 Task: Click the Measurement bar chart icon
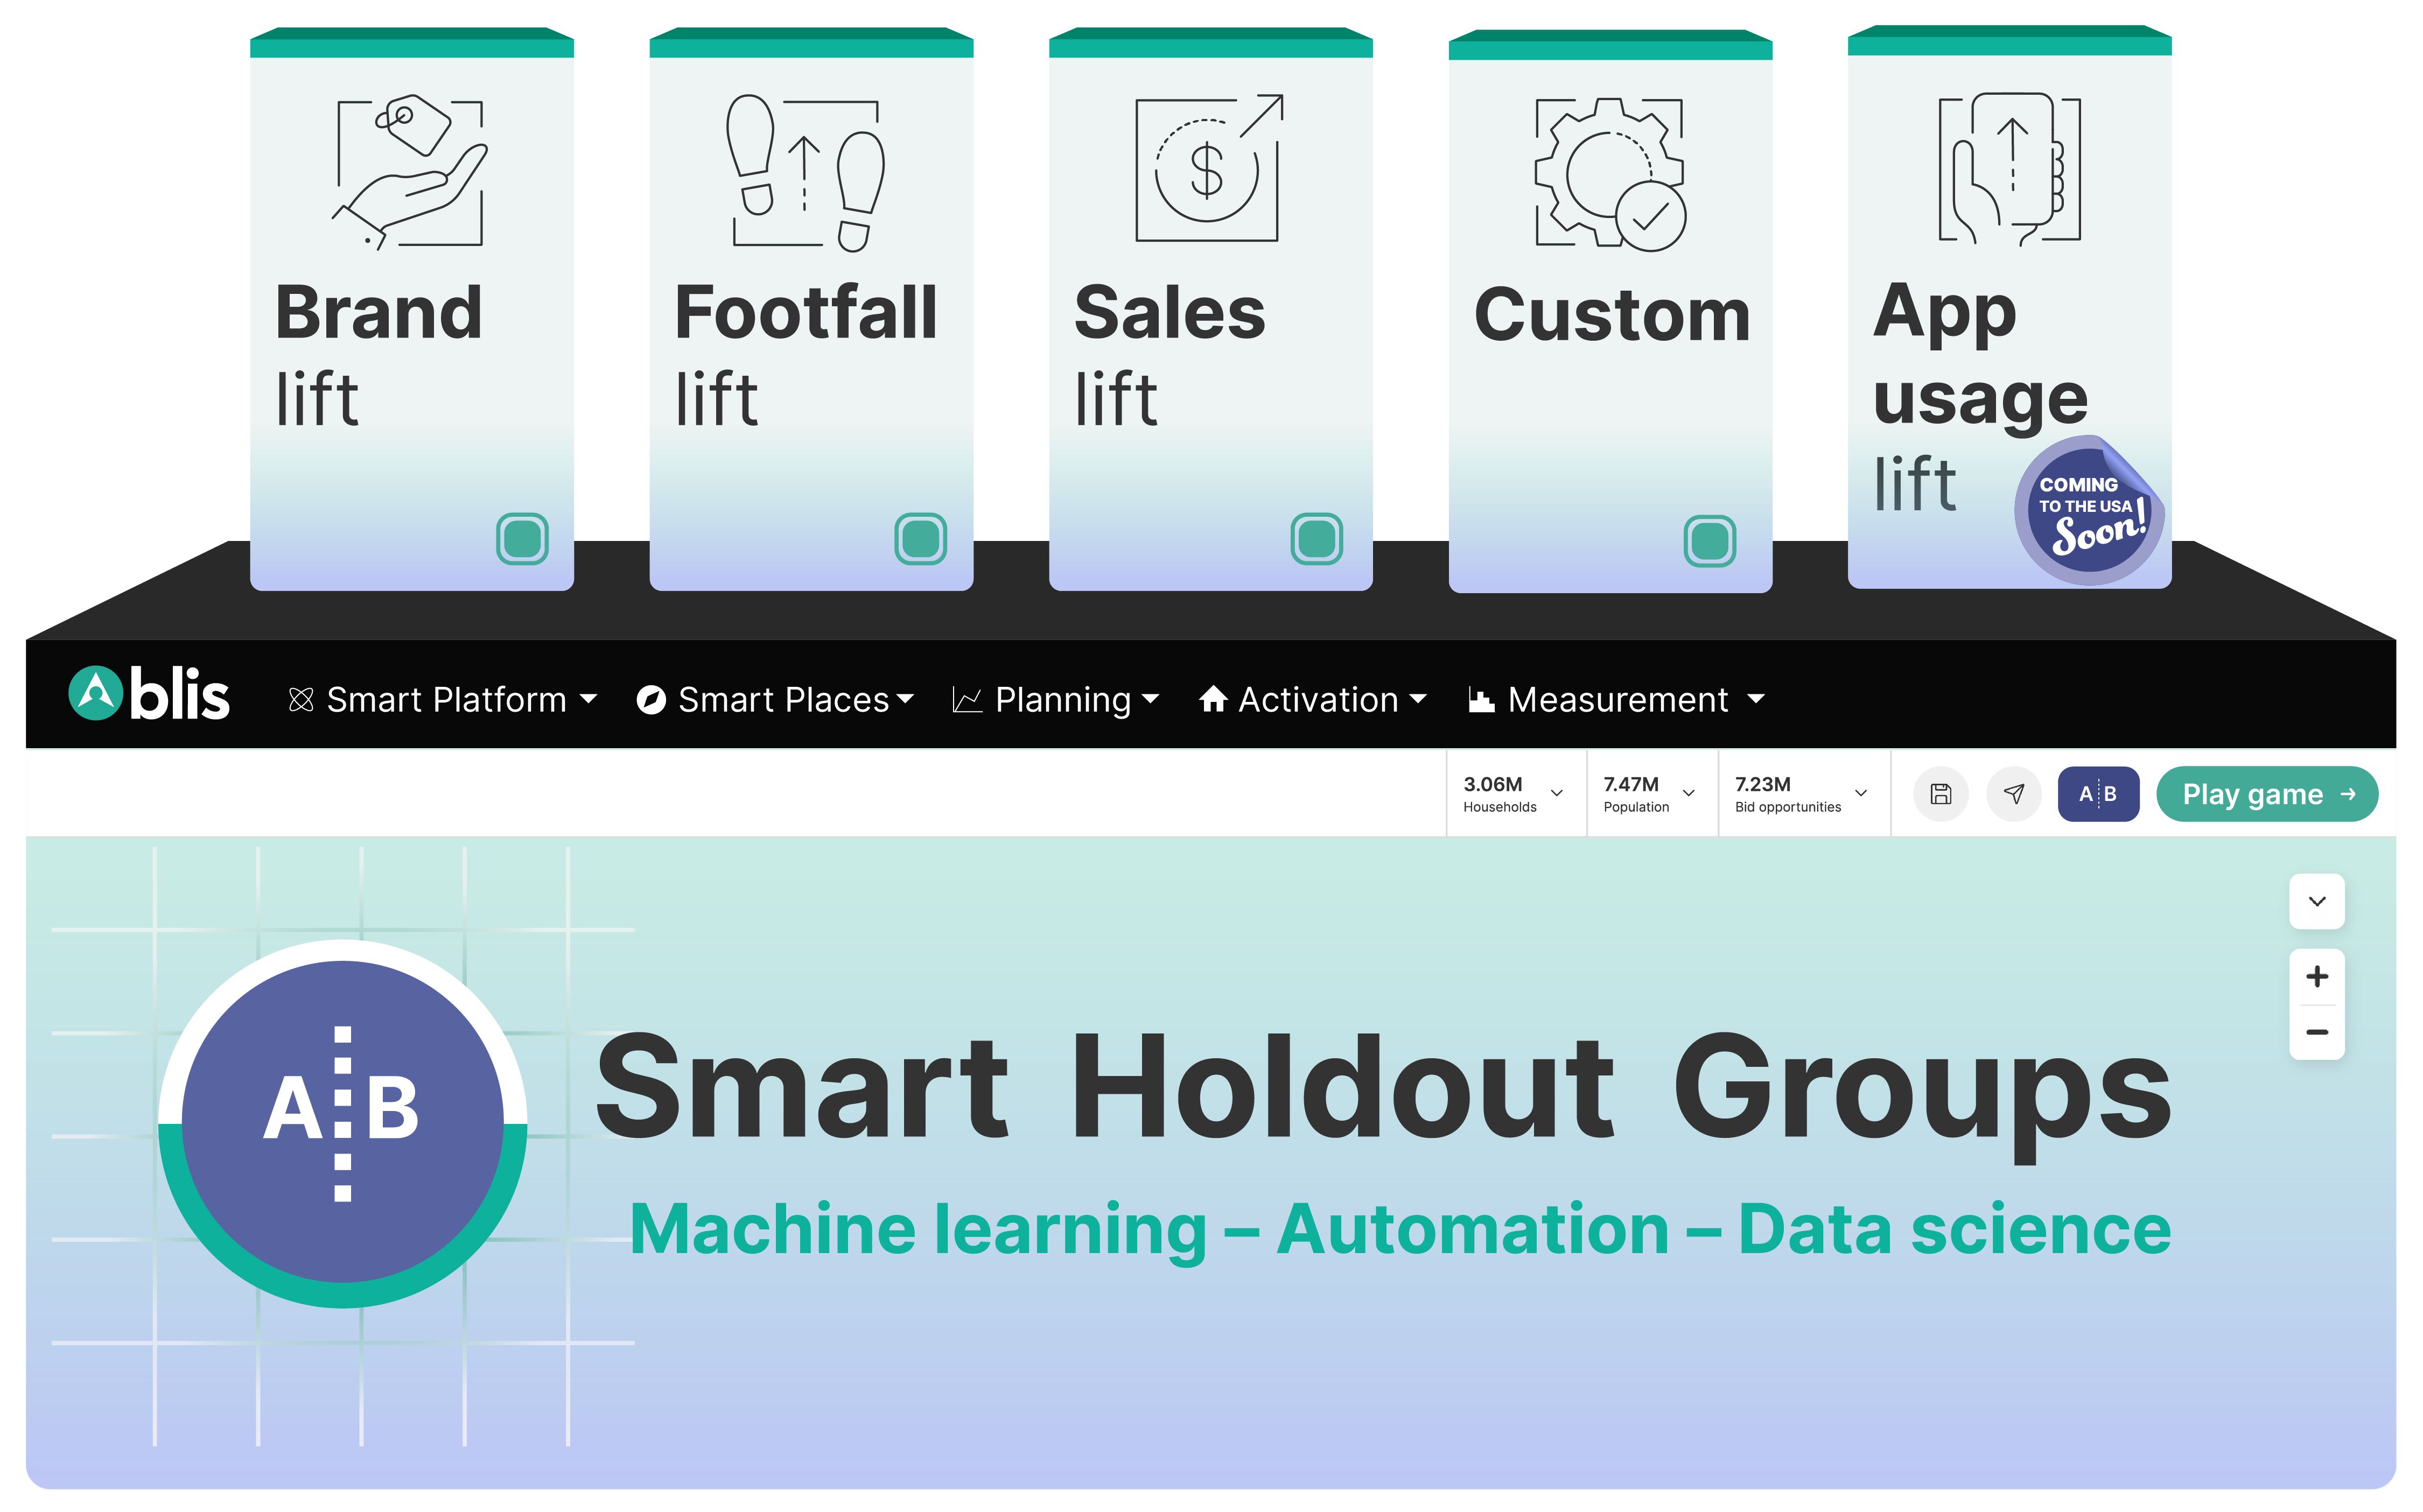[1481, 700]
